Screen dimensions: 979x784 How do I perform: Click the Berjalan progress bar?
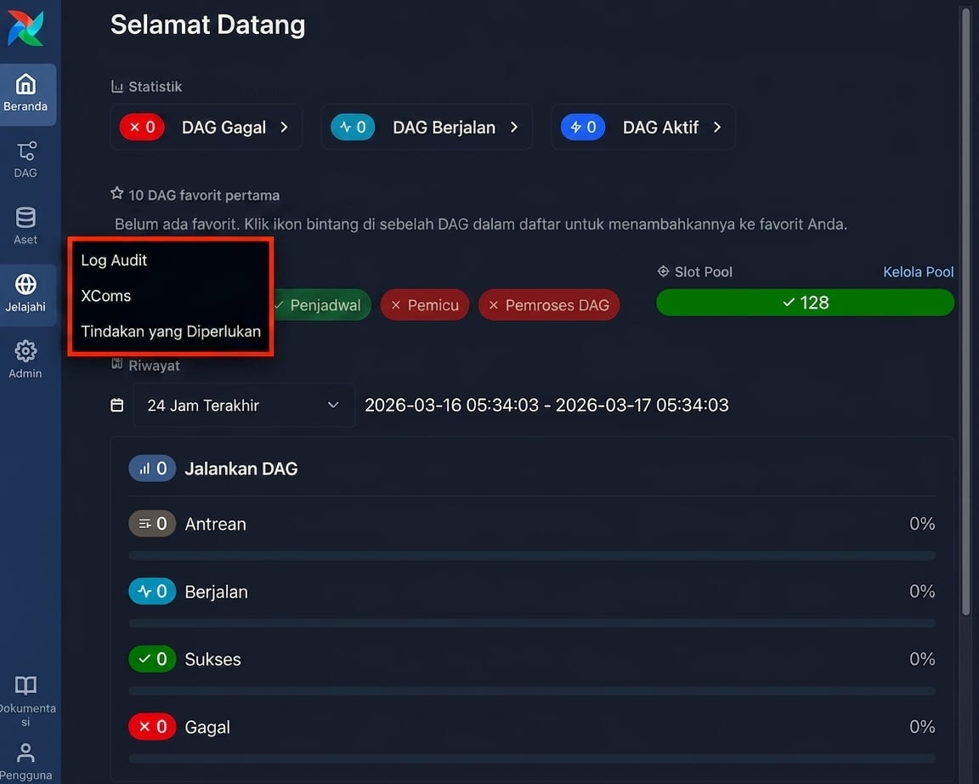pos(532,623)
